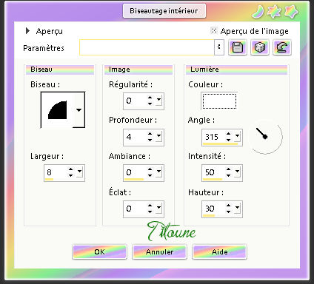The image size is (314, 284).
Task: Open the Largeur slider dropdown
Action: [x=79, y=172]
